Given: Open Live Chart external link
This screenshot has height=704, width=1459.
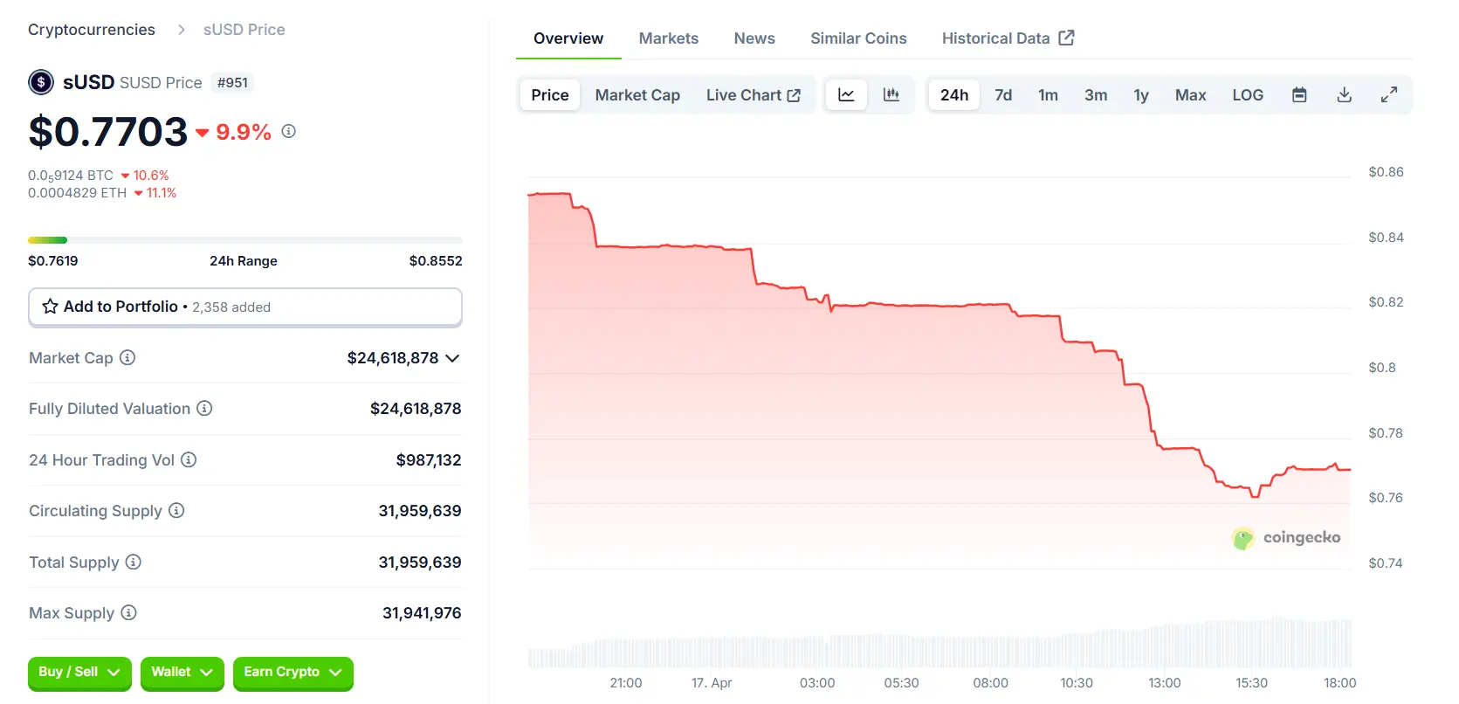Looking at the screenshot, I should pos(754,94).
